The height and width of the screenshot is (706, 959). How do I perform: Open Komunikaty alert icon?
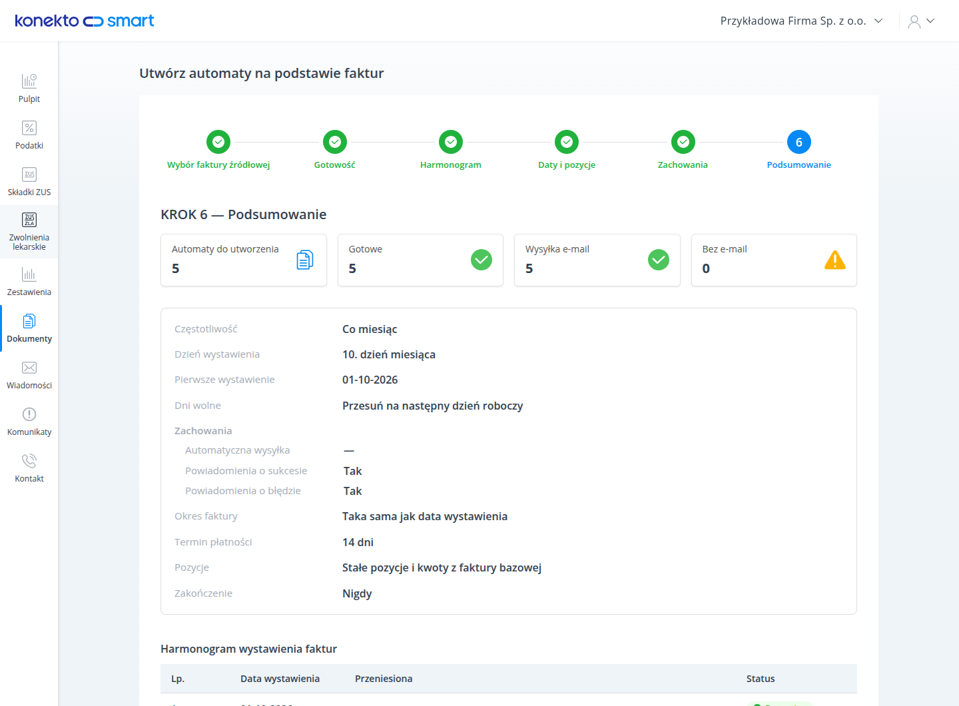(29, 414)
